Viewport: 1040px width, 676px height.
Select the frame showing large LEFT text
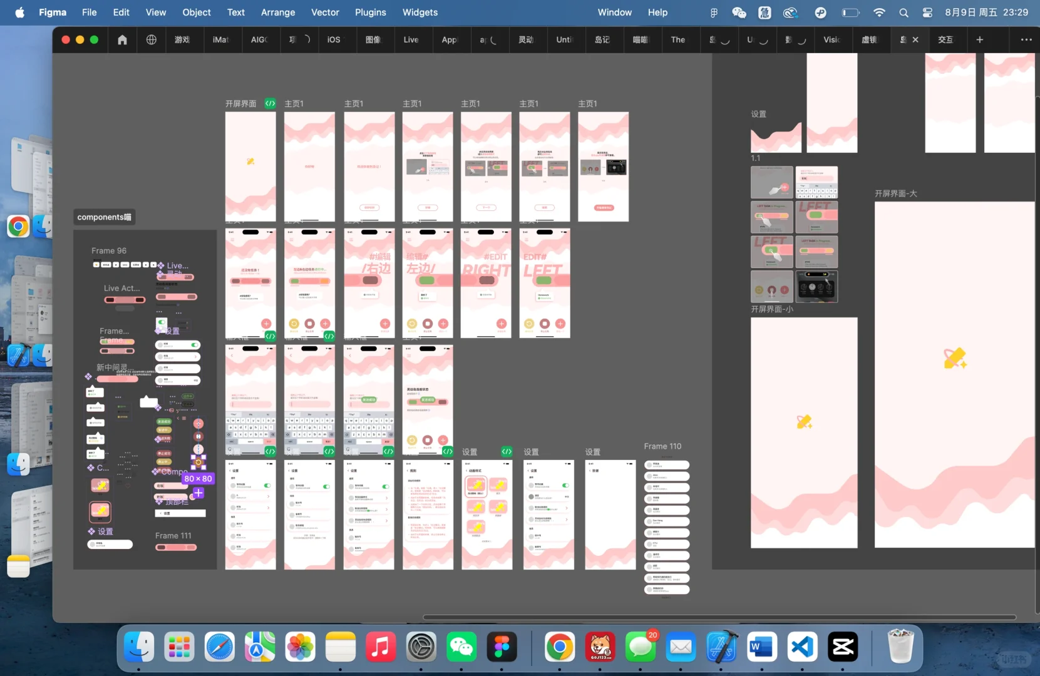pos(545,283)
